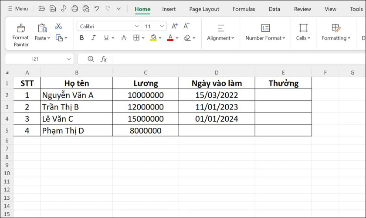Click the cell with value 8000000
The height and width of the screenshot is (218, 366).
pos(146,131)
